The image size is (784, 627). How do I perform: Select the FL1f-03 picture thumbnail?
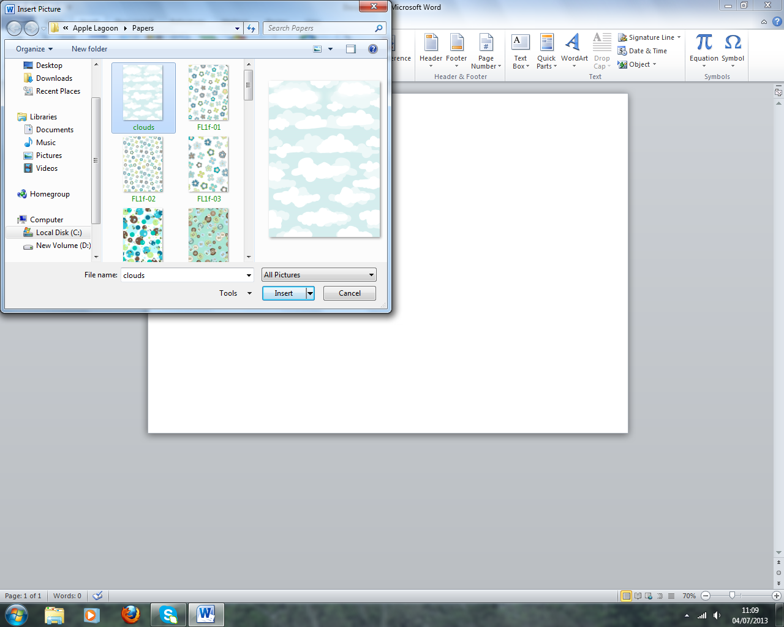(x=208, y=164)
